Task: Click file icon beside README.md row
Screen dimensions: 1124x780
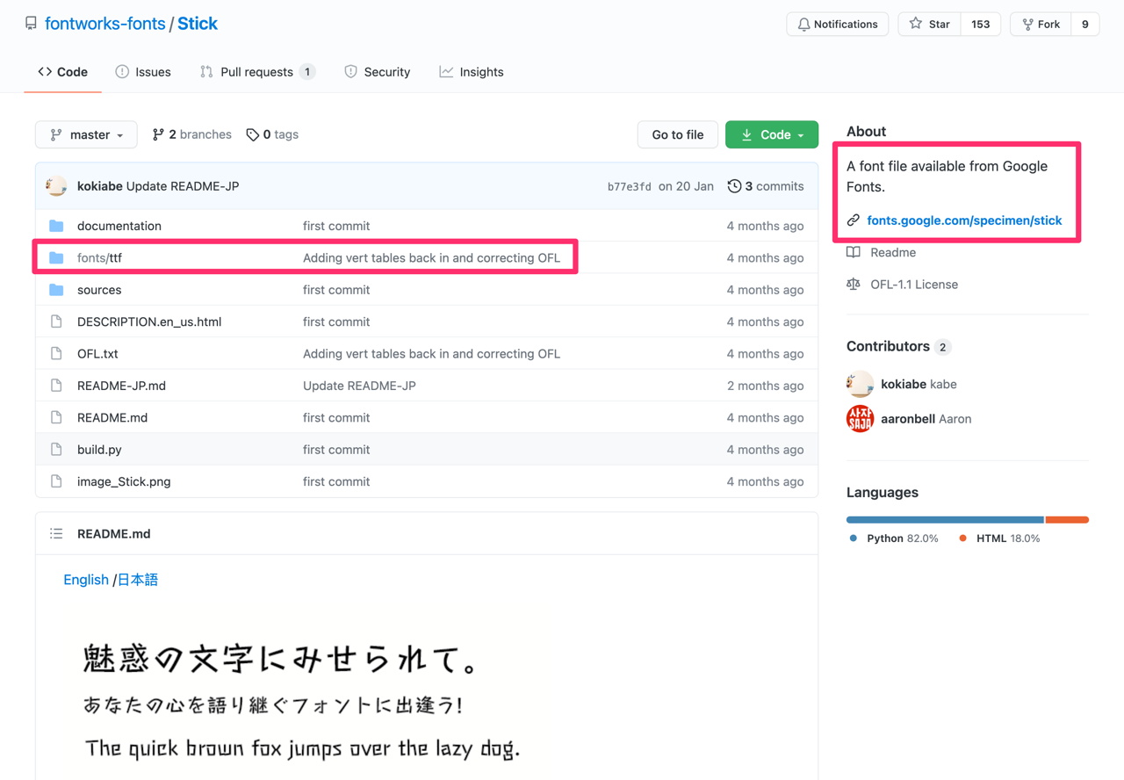Action: [x=56, y=417]
